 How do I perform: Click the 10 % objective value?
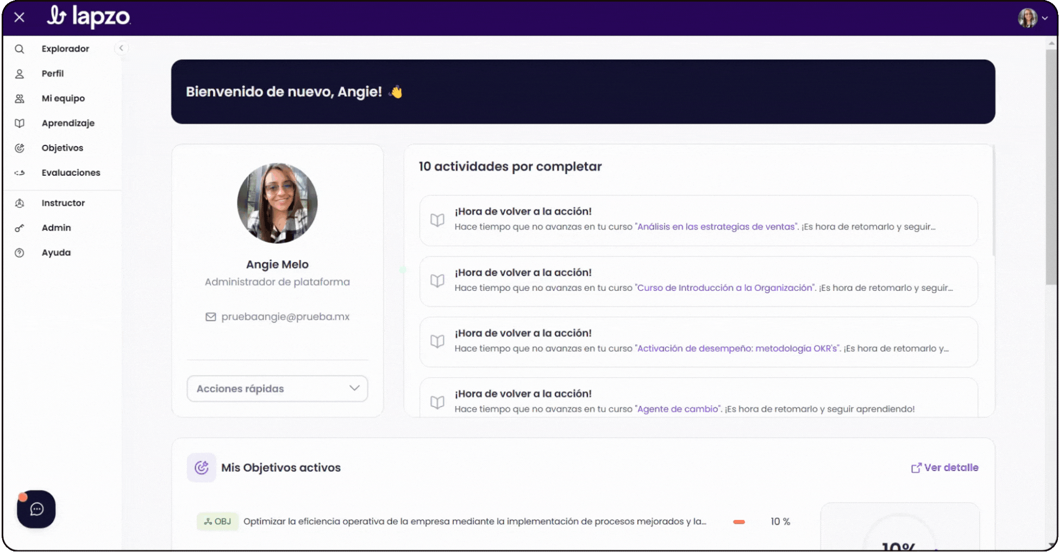(x=780, y=522)
